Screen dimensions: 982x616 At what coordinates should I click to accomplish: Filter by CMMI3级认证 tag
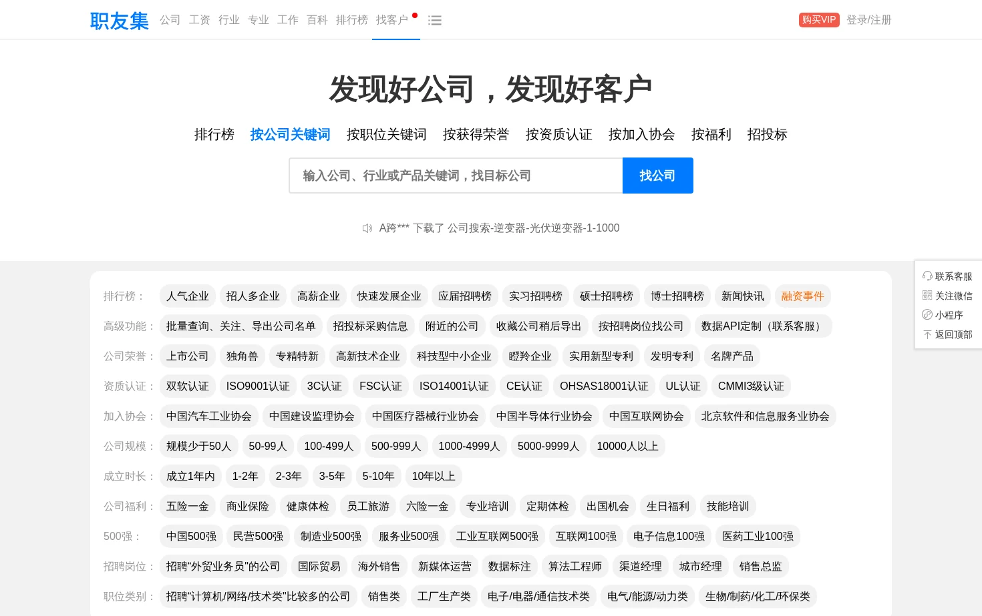[751, 386]
